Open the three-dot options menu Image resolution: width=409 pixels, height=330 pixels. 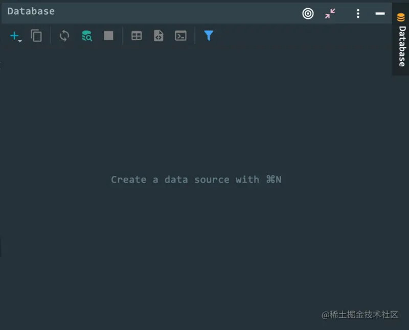tap(358, 14)
